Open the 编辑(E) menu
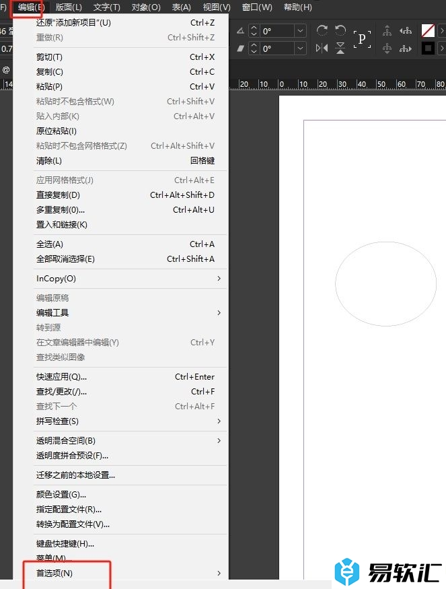This screenshot has width=446, height=589. [31, 7]
